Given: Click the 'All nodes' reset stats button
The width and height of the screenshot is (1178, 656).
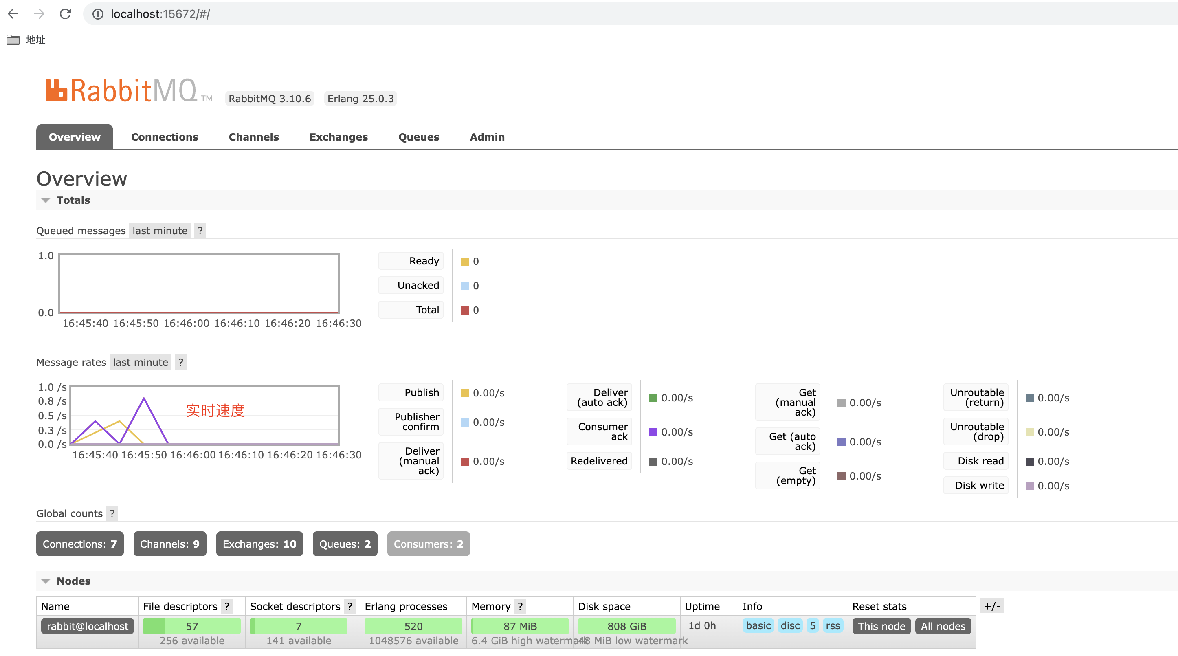Looking at the screenshot, I should click(x=943, y=626).
